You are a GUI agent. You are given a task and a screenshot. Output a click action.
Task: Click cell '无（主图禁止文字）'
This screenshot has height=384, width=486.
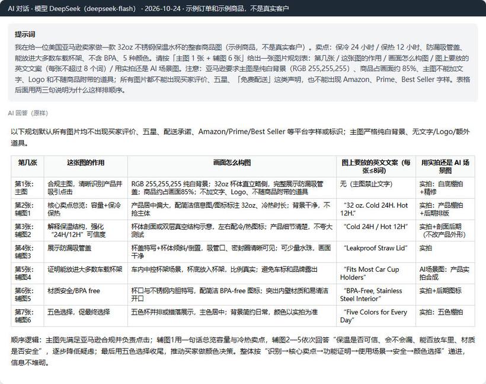click(376, 188)
